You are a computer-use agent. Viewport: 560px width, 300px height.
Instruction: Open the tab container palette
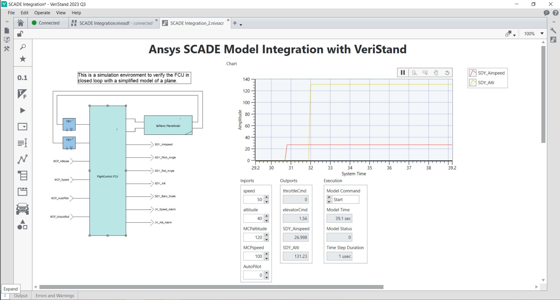[x=22, y=192]
